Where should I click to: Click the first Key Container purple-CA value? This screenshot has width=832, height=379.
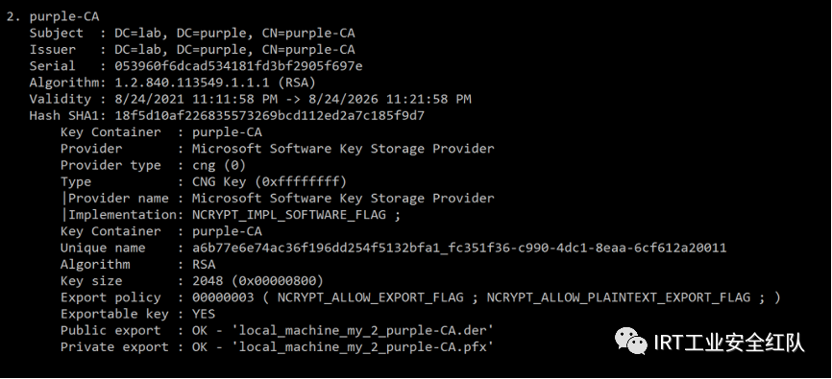coord(227,132)
